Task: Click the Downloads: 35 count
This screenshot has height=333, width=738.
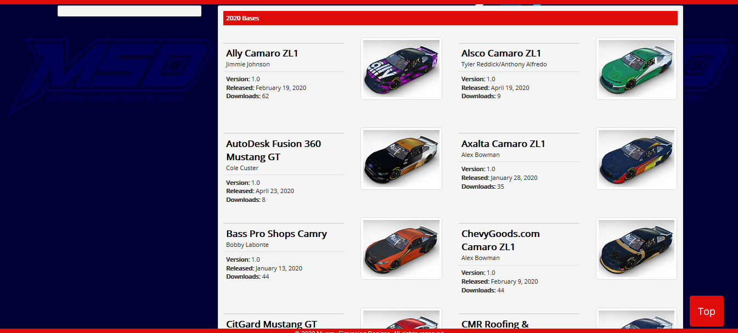Action: point(483,187)
